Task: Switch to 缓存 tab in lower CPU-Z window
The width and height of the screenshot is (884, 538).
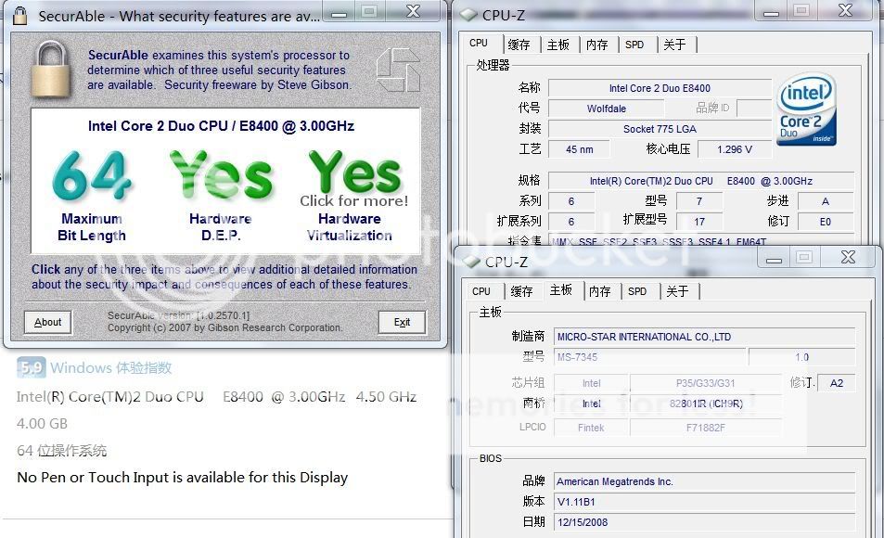Action: (x=522, y=291)
